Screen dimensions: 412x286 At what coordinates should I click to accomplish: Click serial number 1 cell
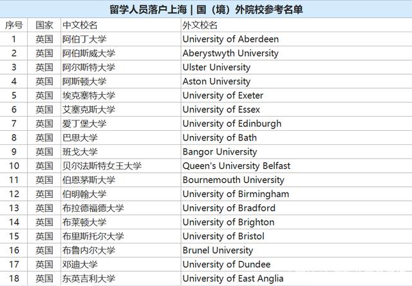[14, 39]
